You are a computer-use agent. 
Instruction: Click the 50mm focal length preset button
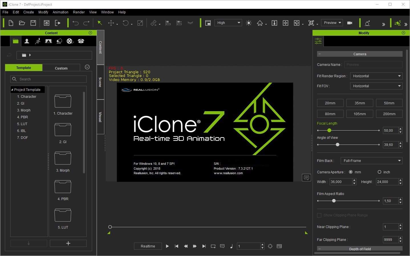[x=389, y=103]
